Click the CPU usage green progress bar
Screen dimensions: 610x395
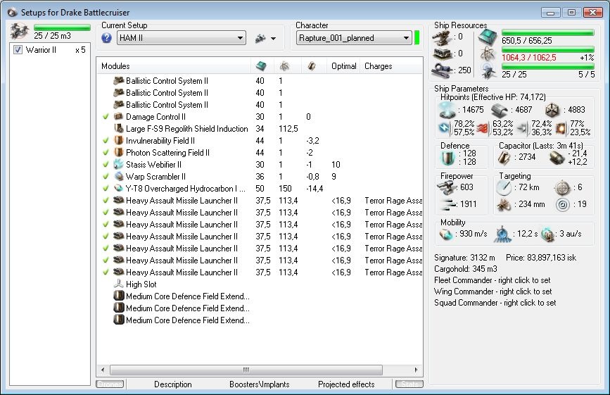(548, 32)
